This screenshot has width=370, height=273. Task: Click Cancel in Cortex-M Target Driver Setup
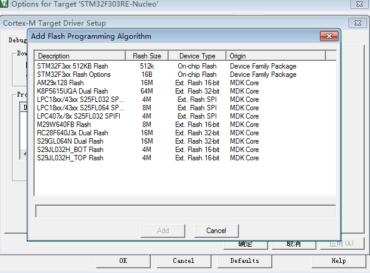click(x=294, y=244)
